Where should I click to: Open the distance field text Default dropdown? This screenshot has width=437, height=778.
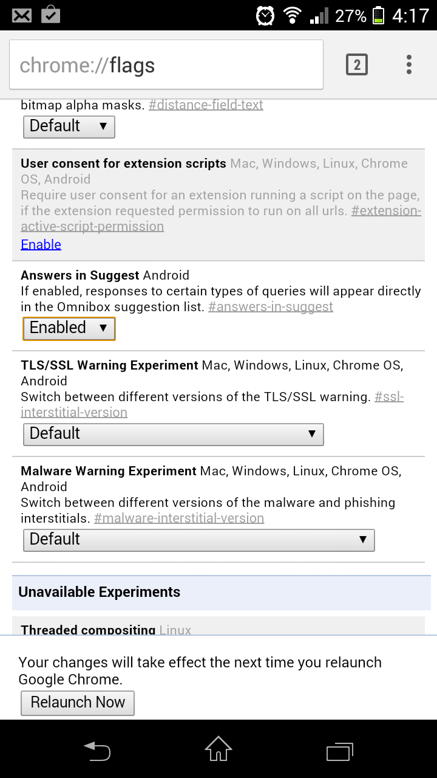(69, 126)
